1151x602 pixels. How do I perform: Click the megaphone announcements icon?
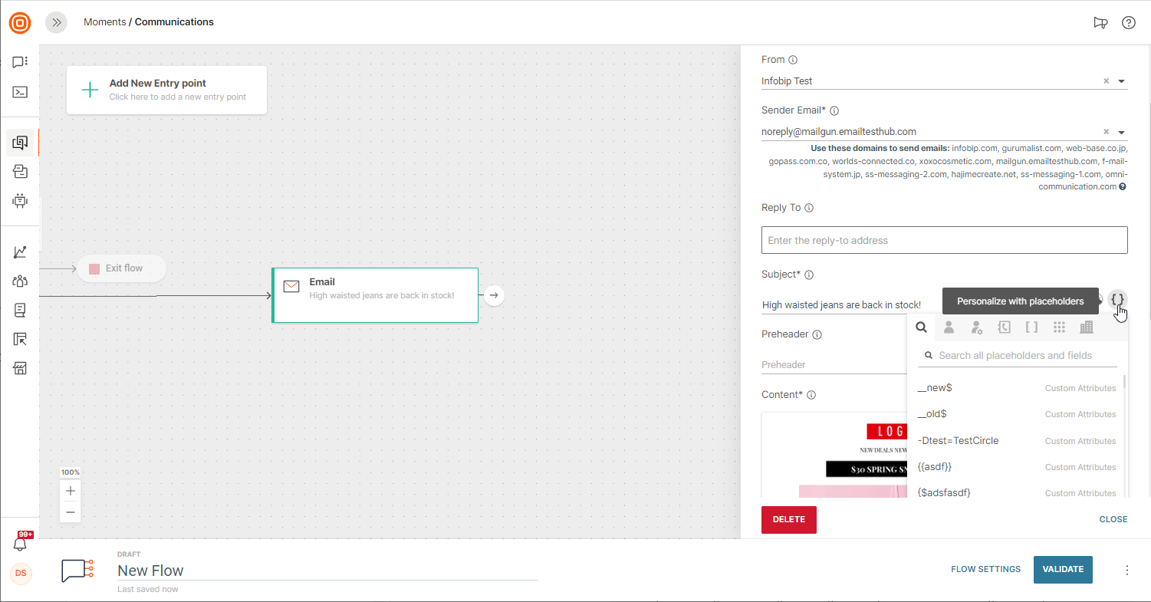pyautogui.click(x=1100, y=22)
